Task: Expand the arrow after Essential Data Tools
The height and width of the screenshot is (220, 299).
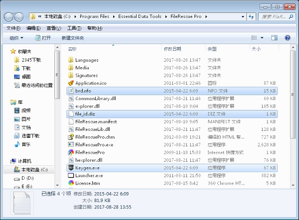Action: point(166,17)
